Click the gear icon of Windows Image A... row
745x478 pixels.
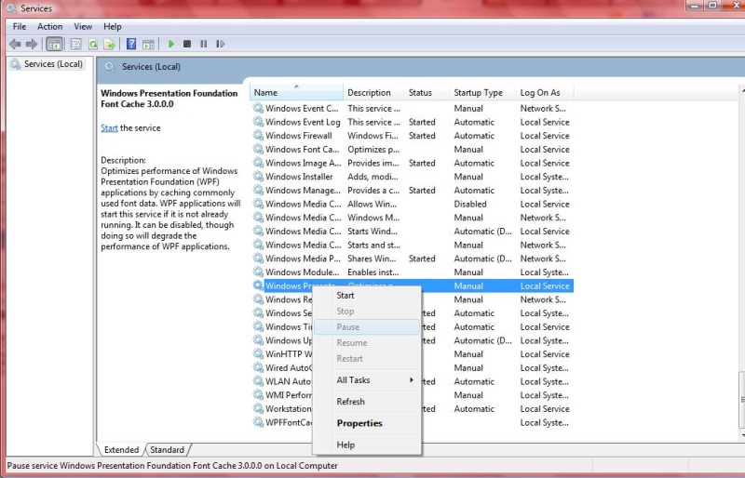258,163
